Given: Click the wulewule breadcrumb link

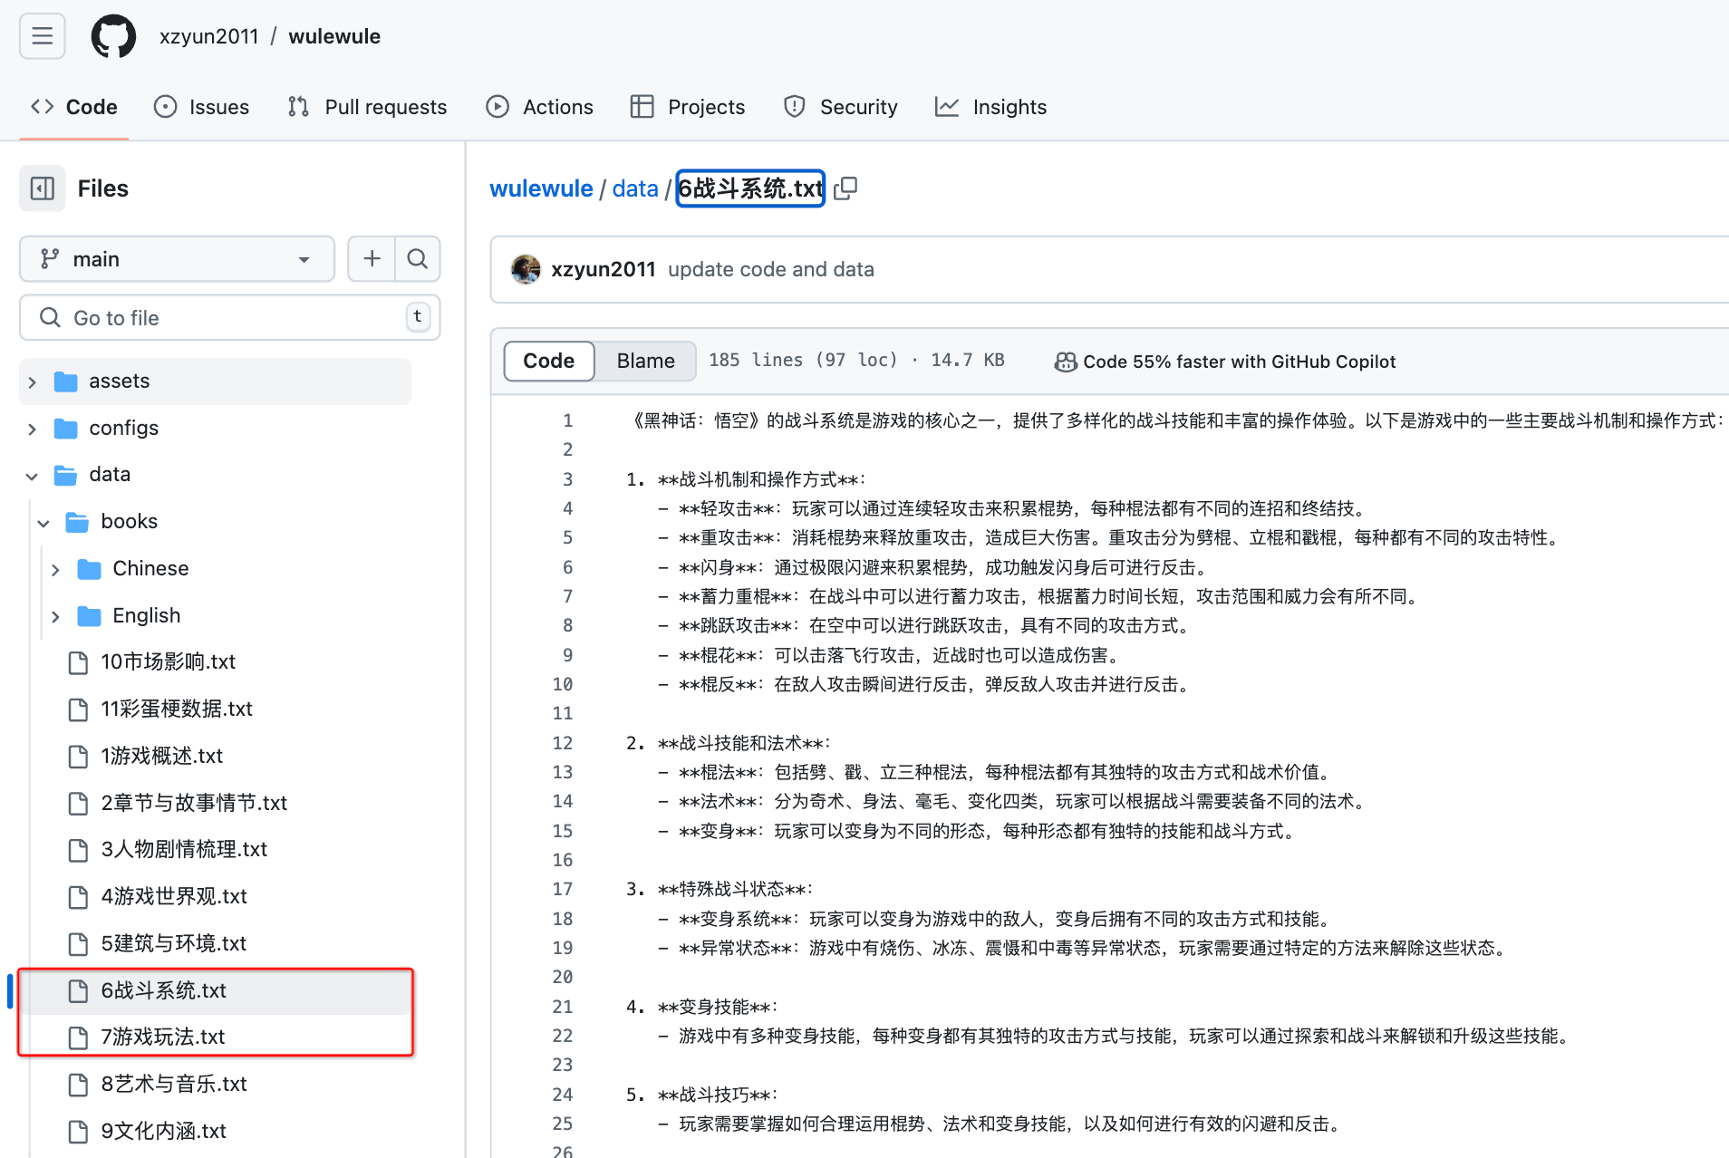Looking at the screenshot, I should tap(541, 188).
